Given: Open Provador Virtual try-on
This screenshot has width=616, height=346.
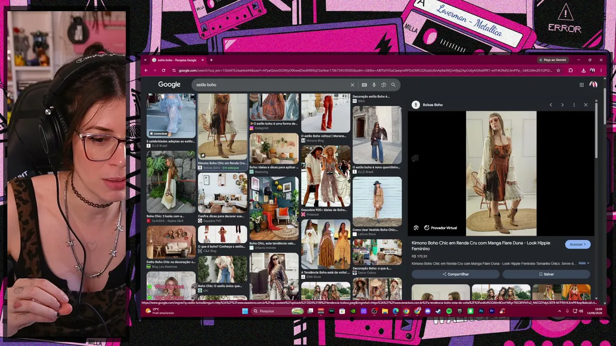Looking at the screenshot, I should point(440,228).
